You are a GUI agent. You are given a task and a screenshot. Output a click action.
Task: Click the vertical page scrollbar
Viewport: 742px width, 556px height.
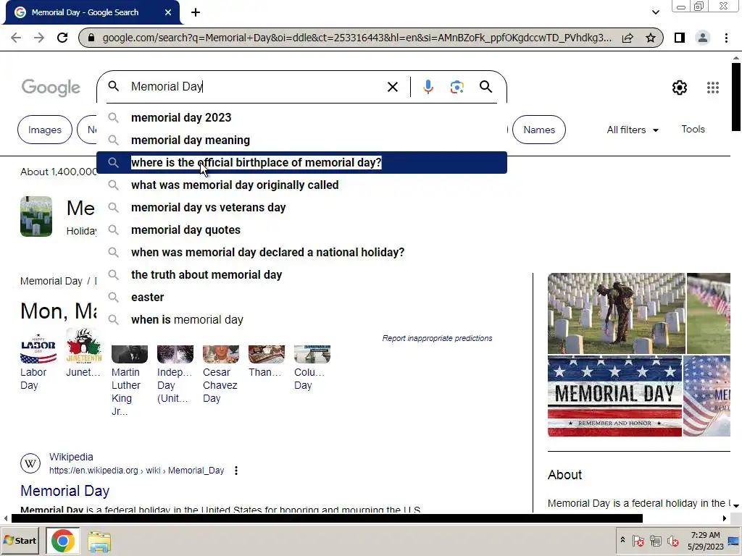tap(736, 96)
